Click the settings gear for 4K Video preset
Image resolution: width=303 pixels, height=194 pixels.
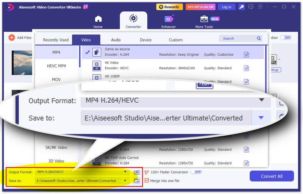(x=246, y=68)
